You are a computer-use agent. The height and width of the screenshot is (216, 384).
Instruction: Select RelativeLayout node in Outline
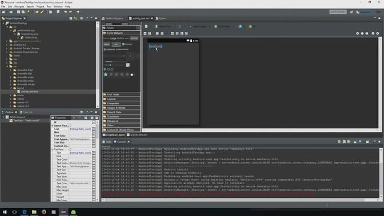[x=17, y=117]
